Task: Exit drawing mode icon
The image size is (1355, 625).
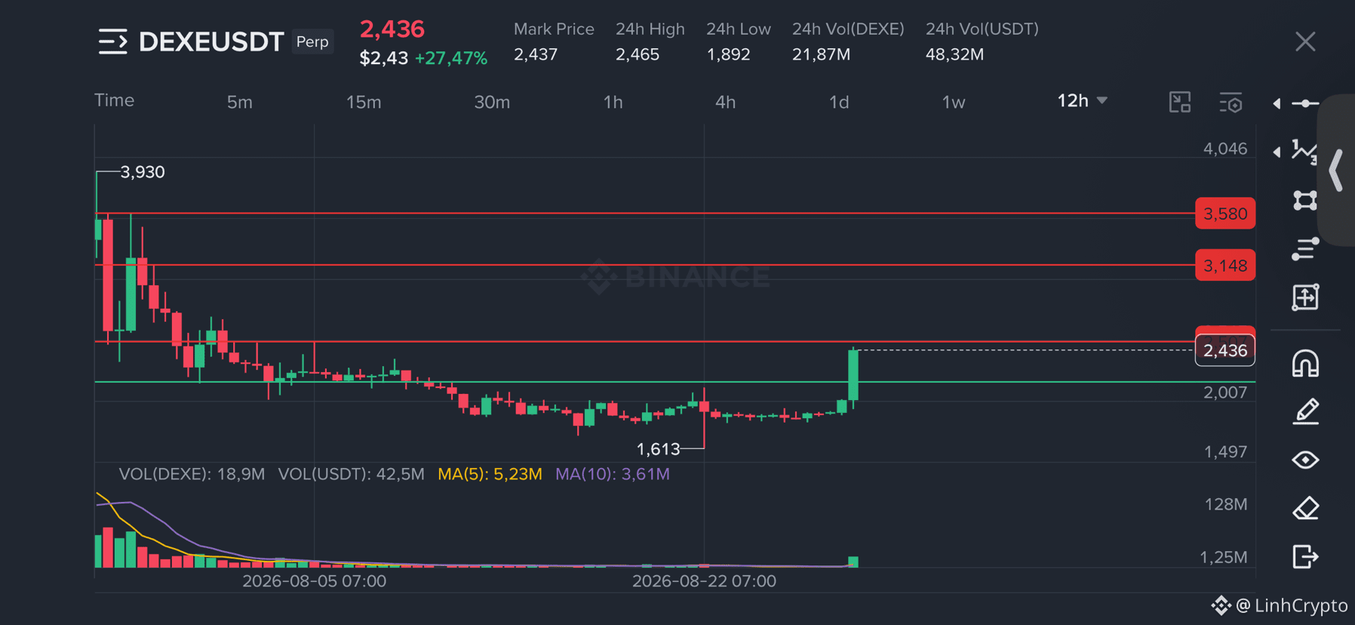Action: [x=1305, y=556]
